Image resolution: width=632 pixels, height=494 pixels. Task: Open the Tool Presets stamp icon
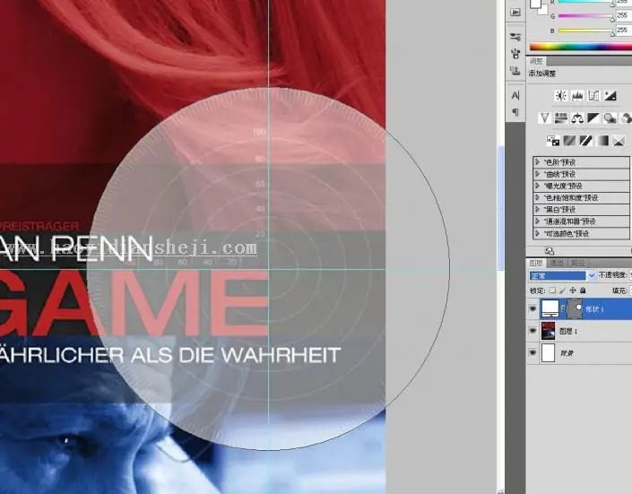515,71
